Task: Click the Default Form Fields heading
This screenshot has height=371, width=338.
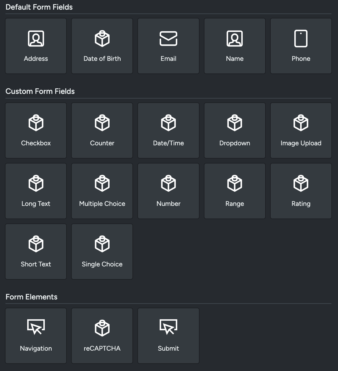Action: (x=39, y=7)
